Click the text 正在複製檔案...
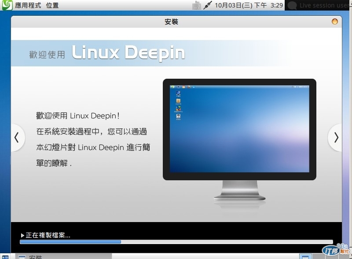 48,235
